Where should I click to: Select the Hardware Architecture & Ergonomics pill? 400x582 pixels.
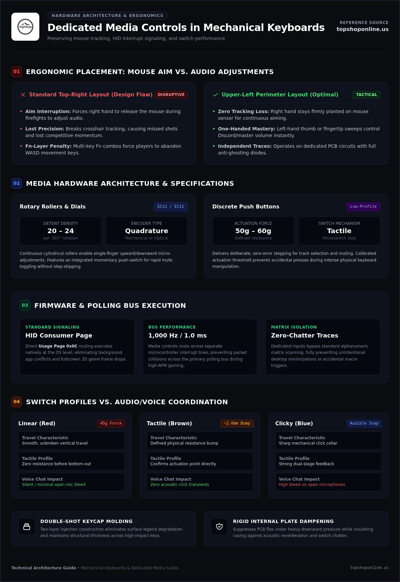107,16
